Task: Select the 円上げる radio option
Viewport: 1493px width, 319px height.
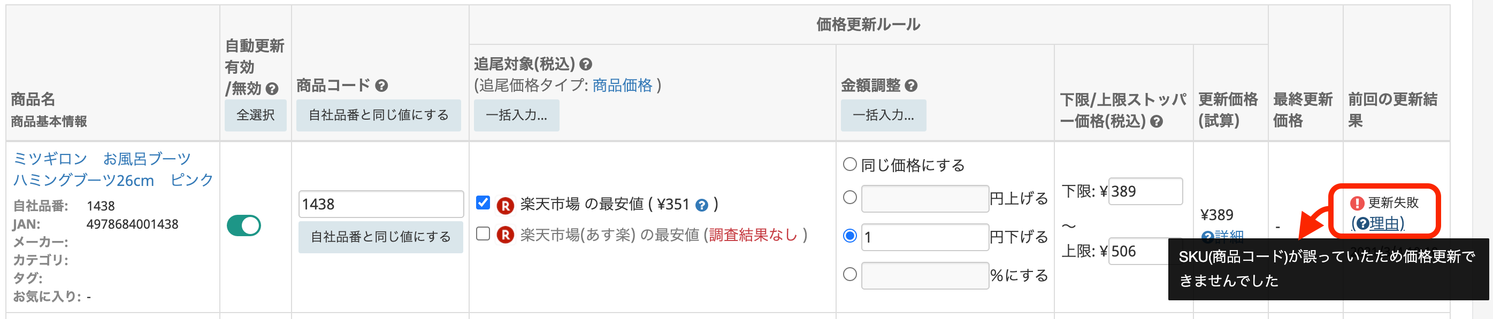Action: point(849,197)
